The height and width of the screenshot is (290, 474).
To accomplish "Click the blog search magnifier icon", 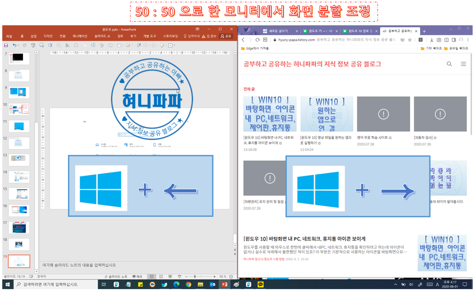I will [x=449, y=64].
